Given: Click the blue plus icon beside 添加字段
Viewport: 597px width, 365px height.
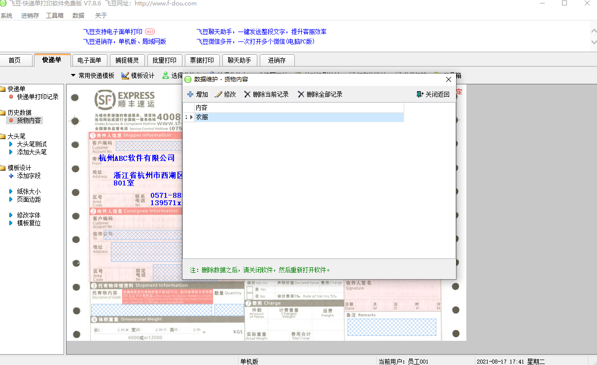Looking at the screenshot, I should coord(11,176).
